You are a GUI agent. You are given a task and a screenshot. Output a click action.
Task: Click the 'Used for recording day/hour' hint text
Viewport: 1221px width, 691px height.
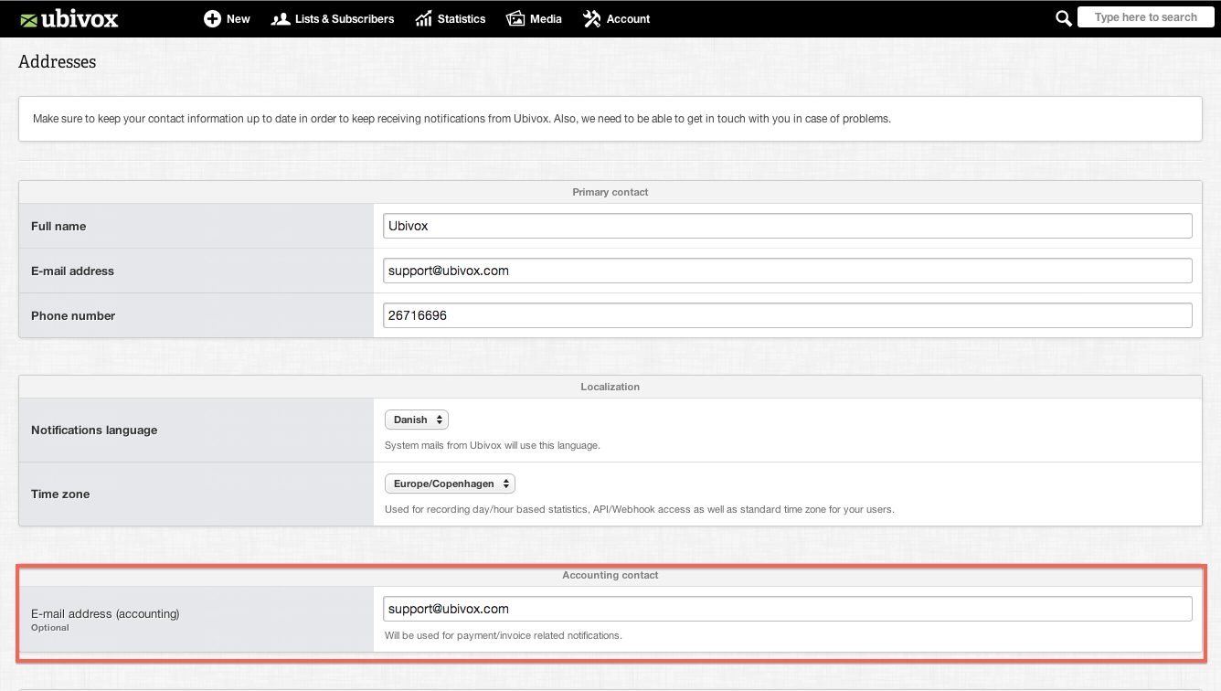639,509
